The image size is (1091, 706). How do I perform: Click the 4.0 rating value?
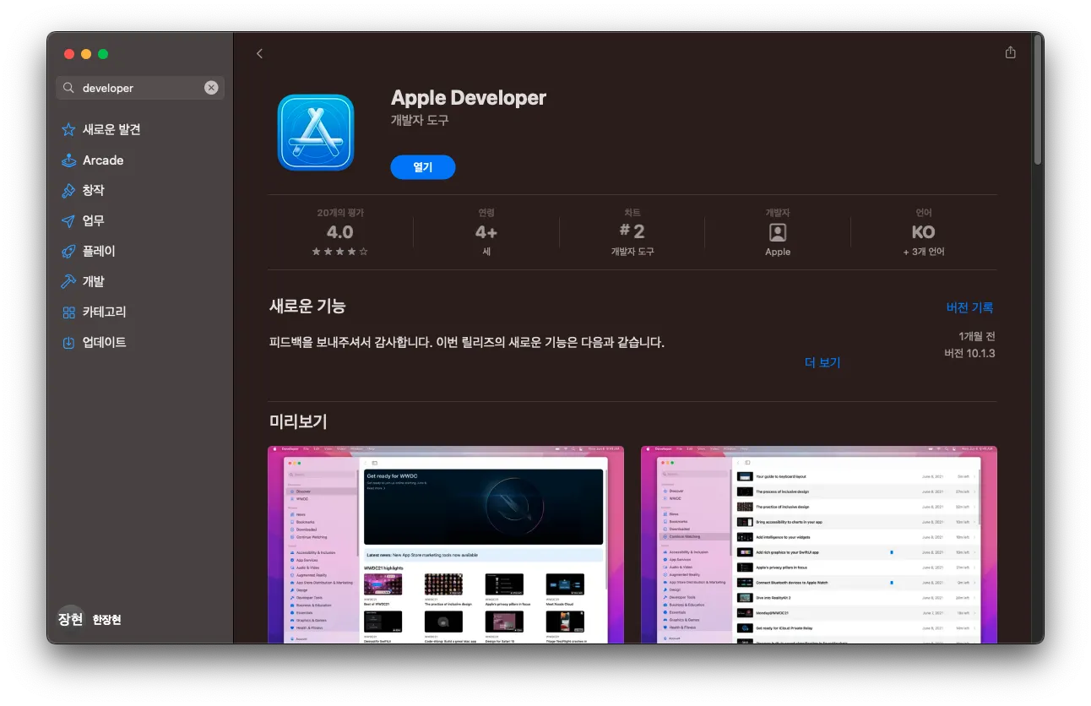pyautogui.click(x=339, y=232)
